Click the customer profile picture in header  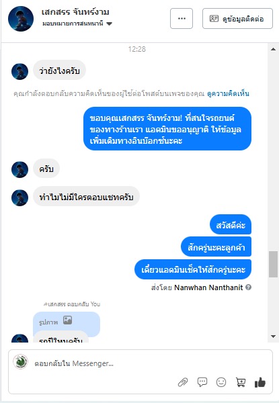[x=21, y=19]
